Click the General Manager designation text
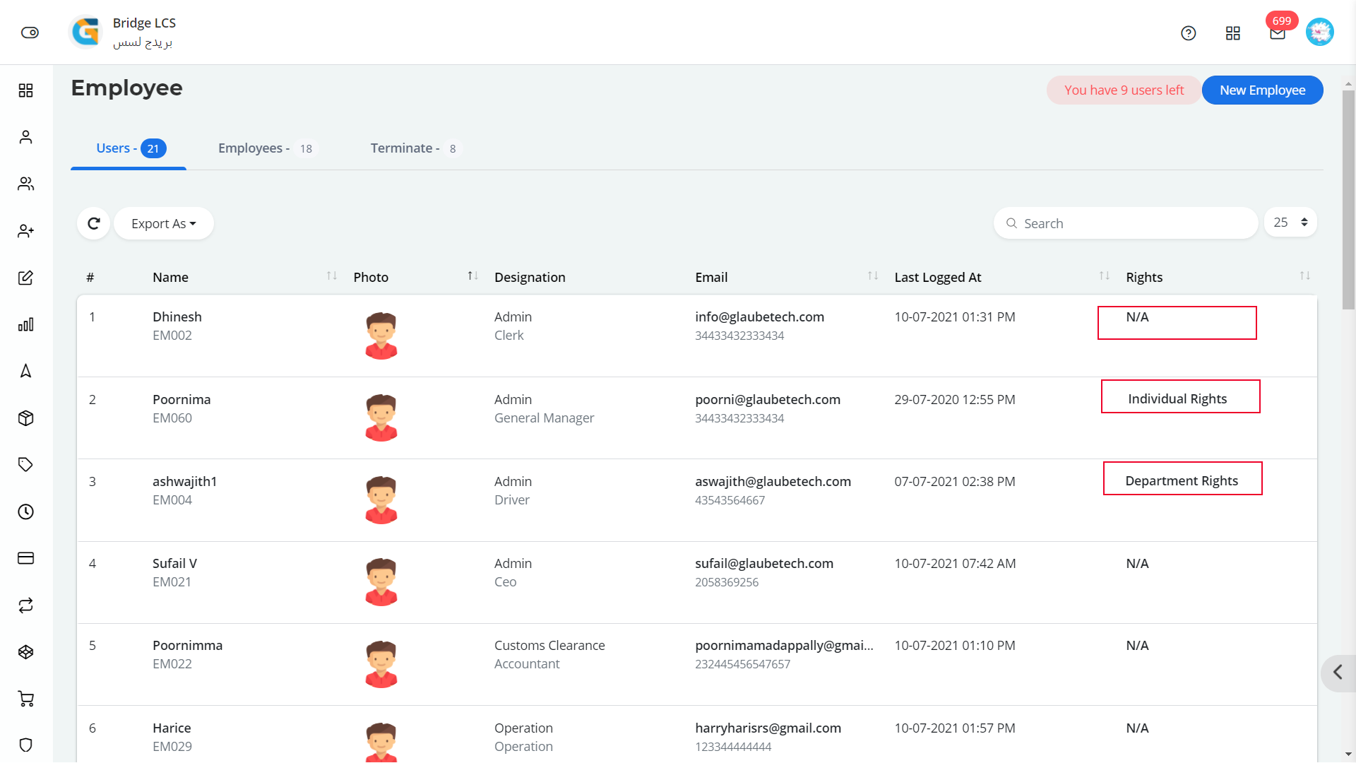The image size is (1356, 763). point(544,418)
